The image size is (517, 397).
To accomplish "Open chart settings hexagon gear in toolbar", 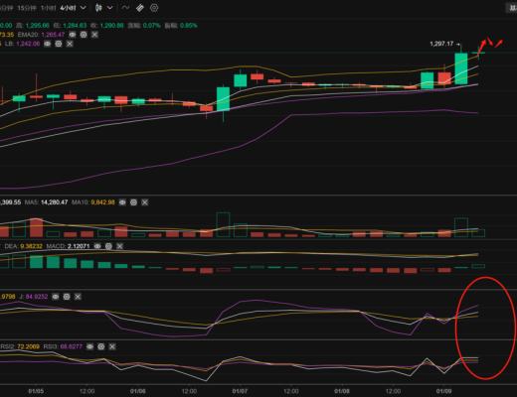I will [154, 8].
